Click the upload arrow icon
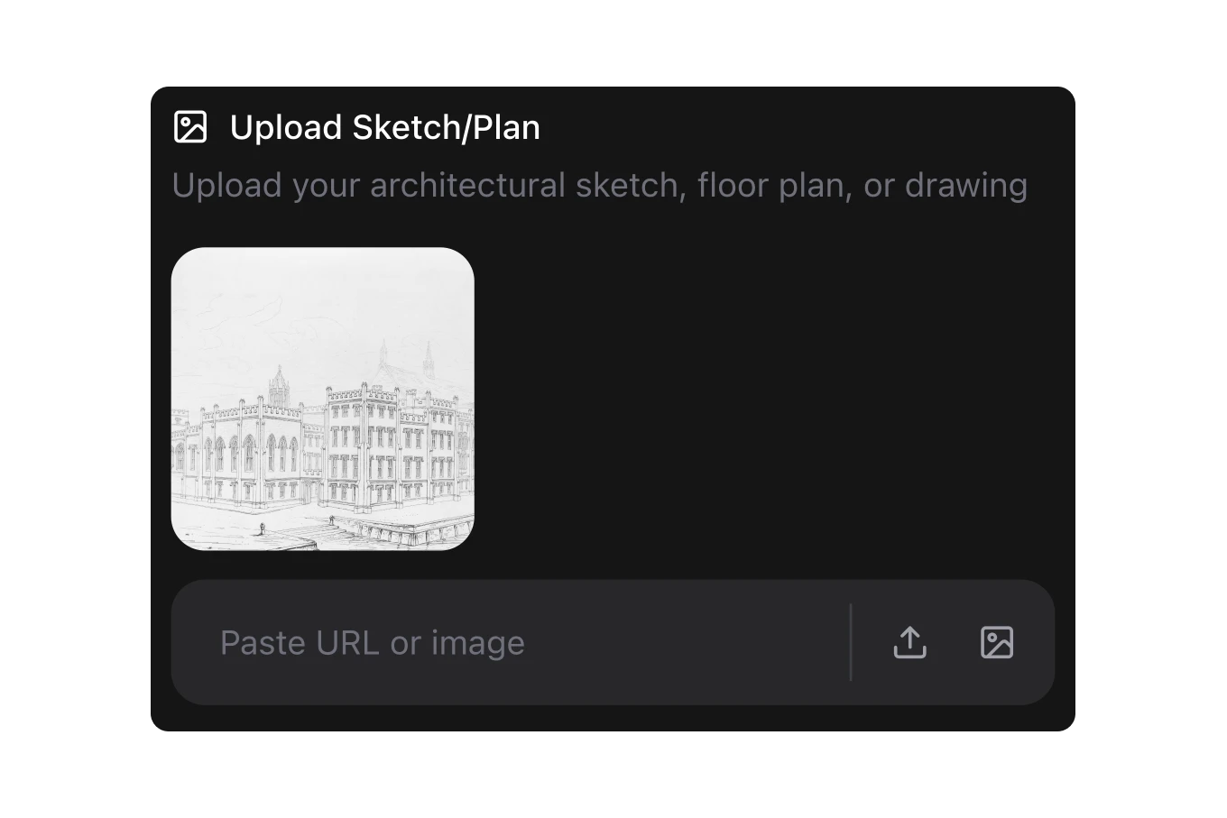The image size is (1227, 818). pos(909,642)
